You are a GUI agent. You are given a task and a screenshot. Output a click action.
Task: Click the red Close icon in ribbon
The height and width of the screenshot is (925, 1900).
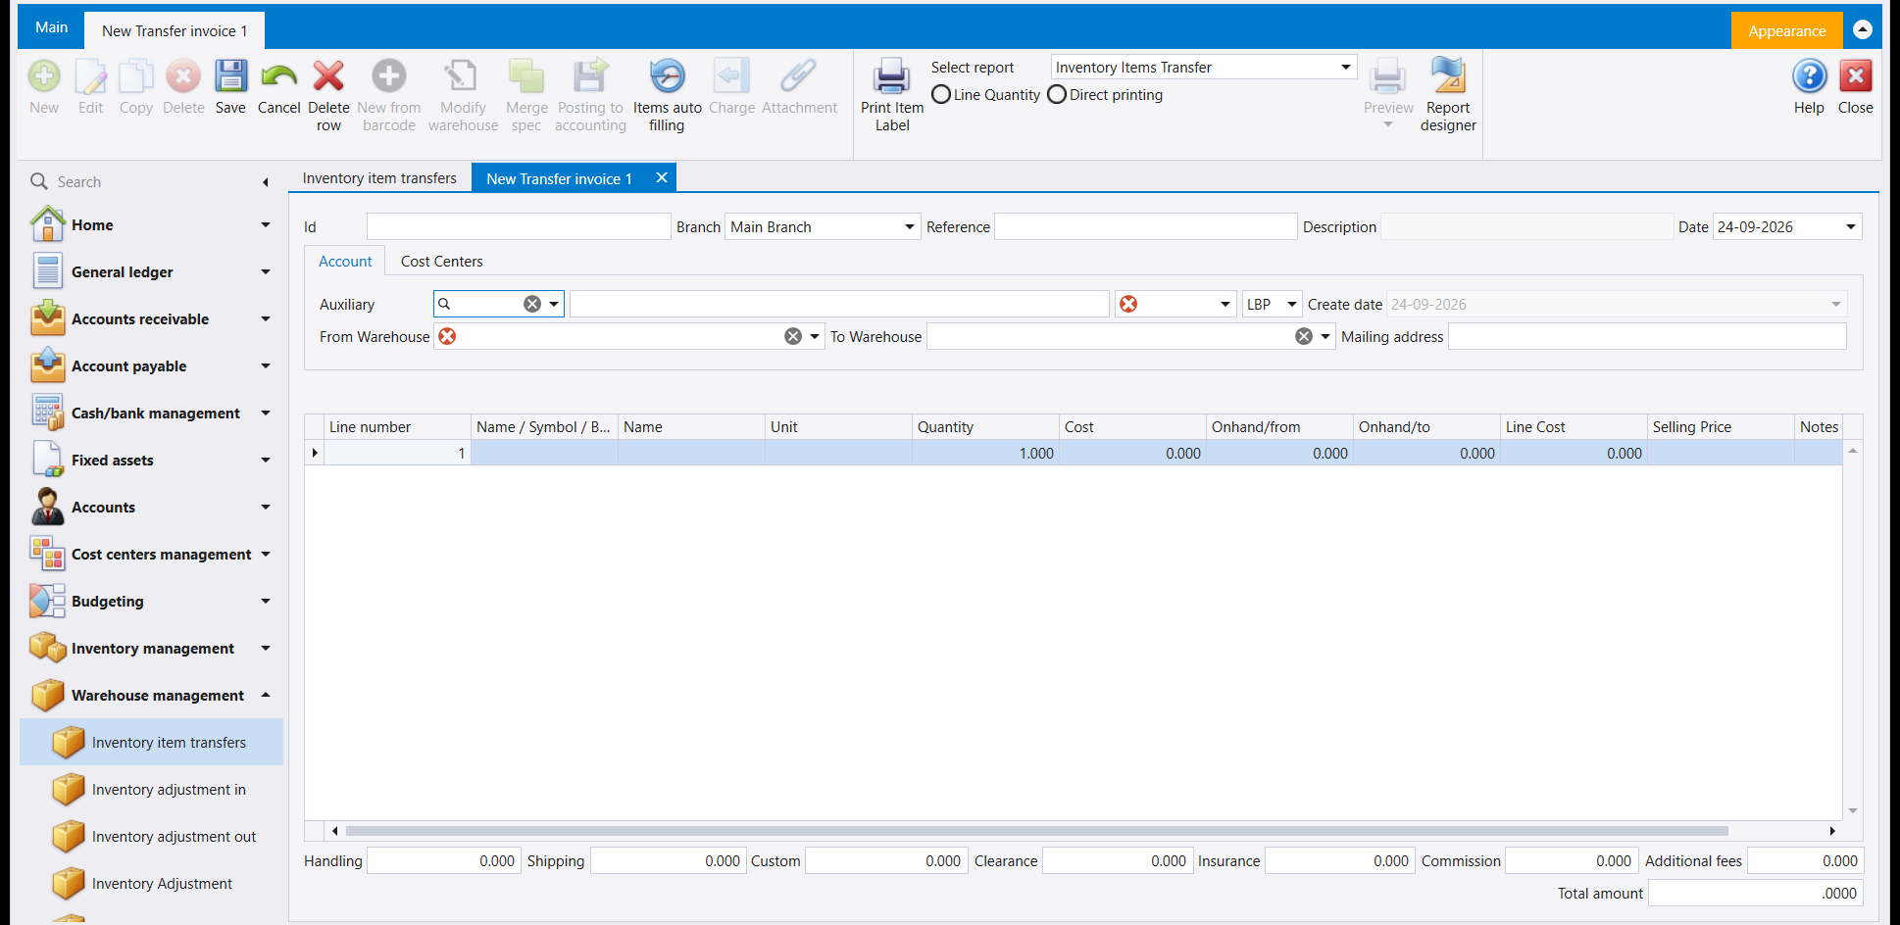click(x=1855, y=76)
